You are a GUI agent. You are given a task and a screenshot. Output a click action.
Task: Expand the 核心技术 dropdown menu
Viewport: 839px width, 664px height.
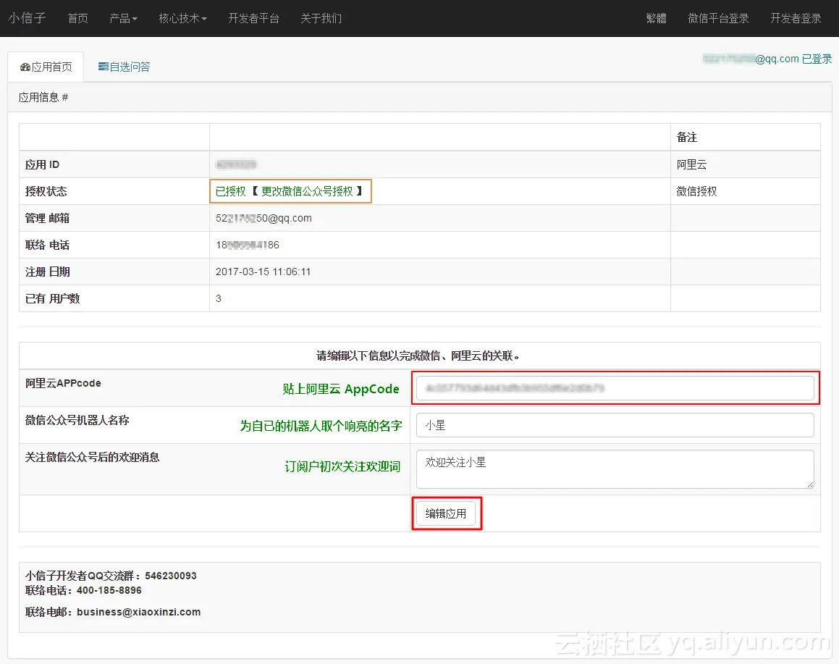coord(182,18)
